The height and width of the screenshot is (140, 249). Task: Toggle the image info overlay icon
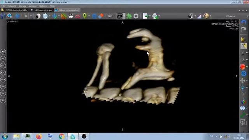pyautogui.click(x=120, y=16)
